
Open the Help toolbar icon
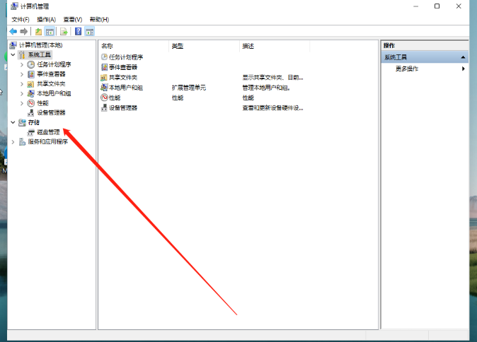pos(78,32)
